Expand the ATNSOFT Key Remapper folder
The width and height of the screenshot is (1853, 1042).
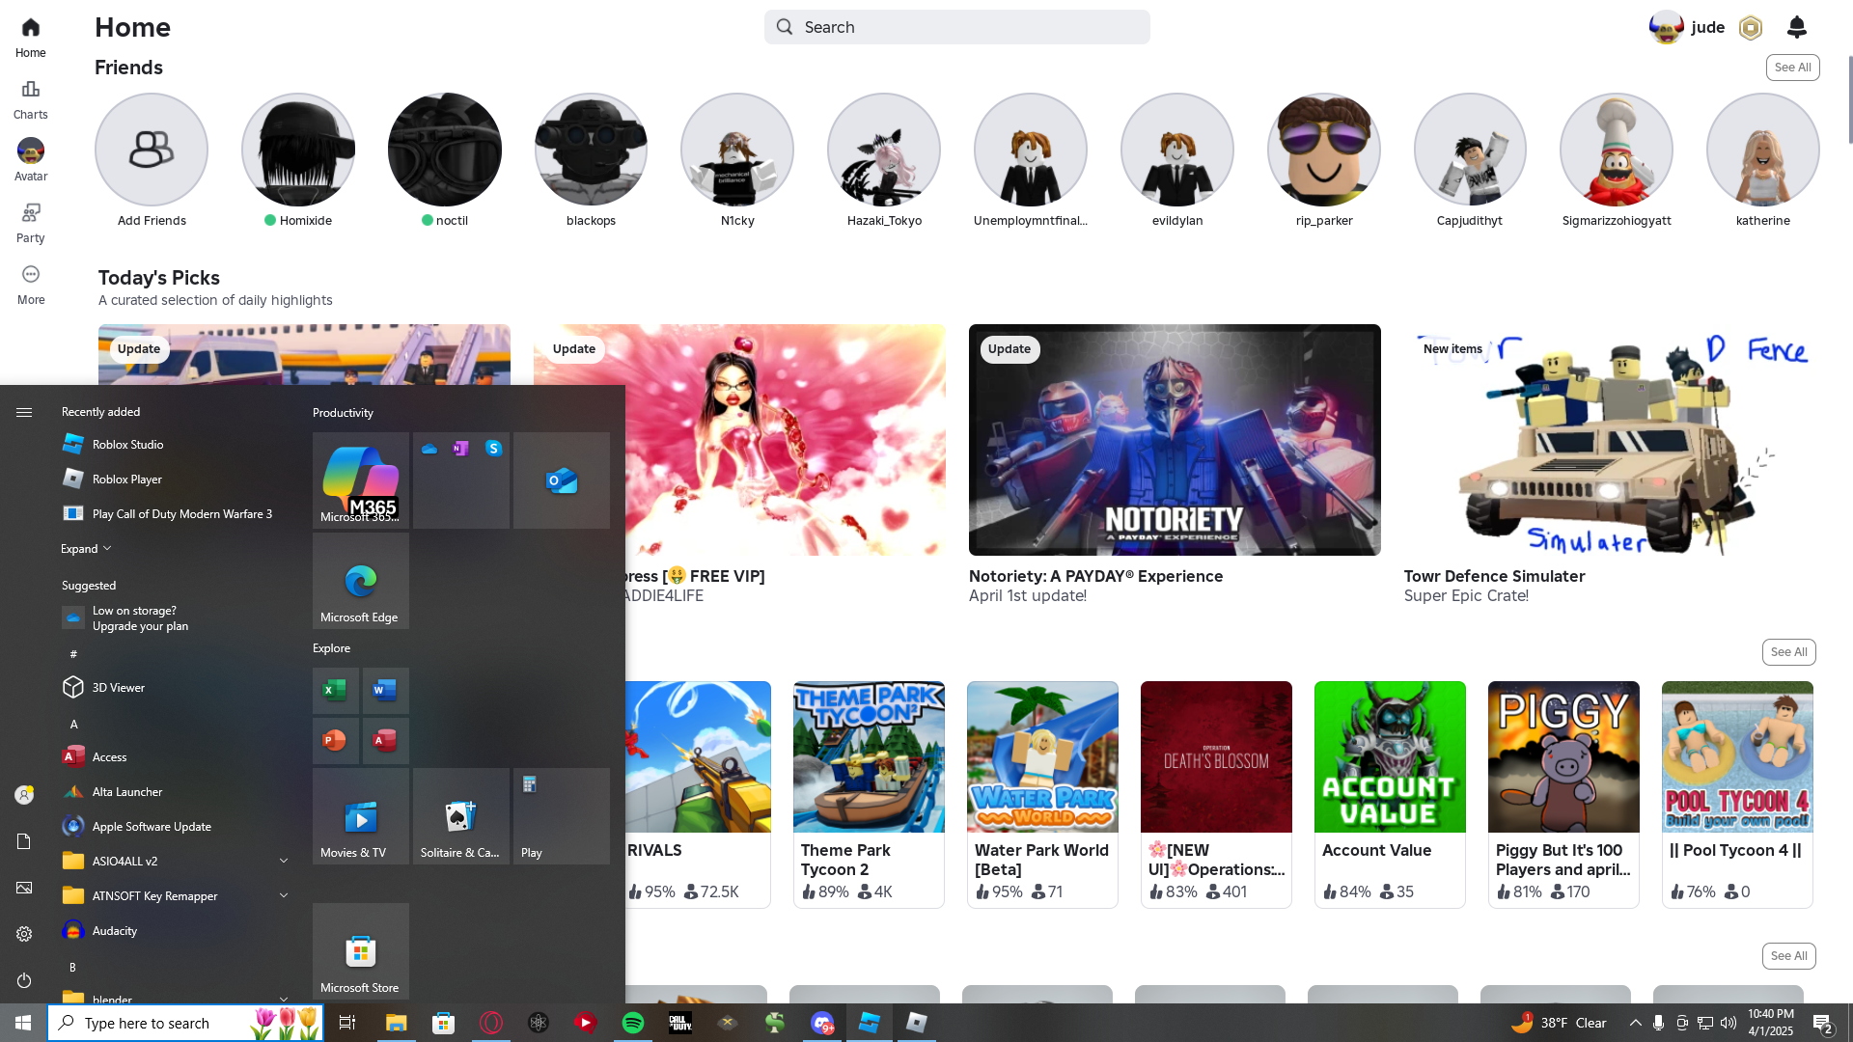[x=284, y=895]
